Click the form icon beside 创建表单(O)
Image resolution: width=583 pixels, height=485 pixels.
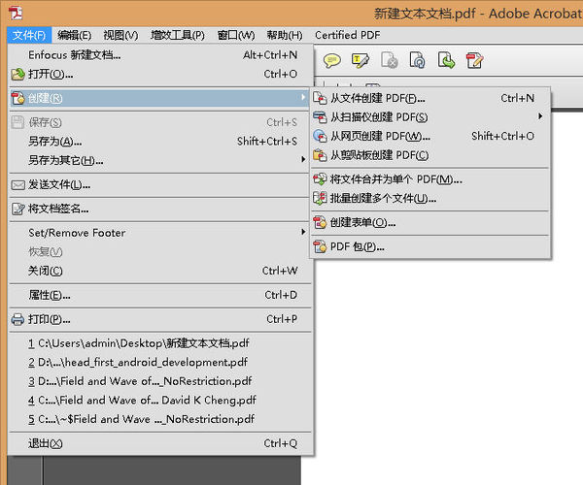[x=320, y=222]
